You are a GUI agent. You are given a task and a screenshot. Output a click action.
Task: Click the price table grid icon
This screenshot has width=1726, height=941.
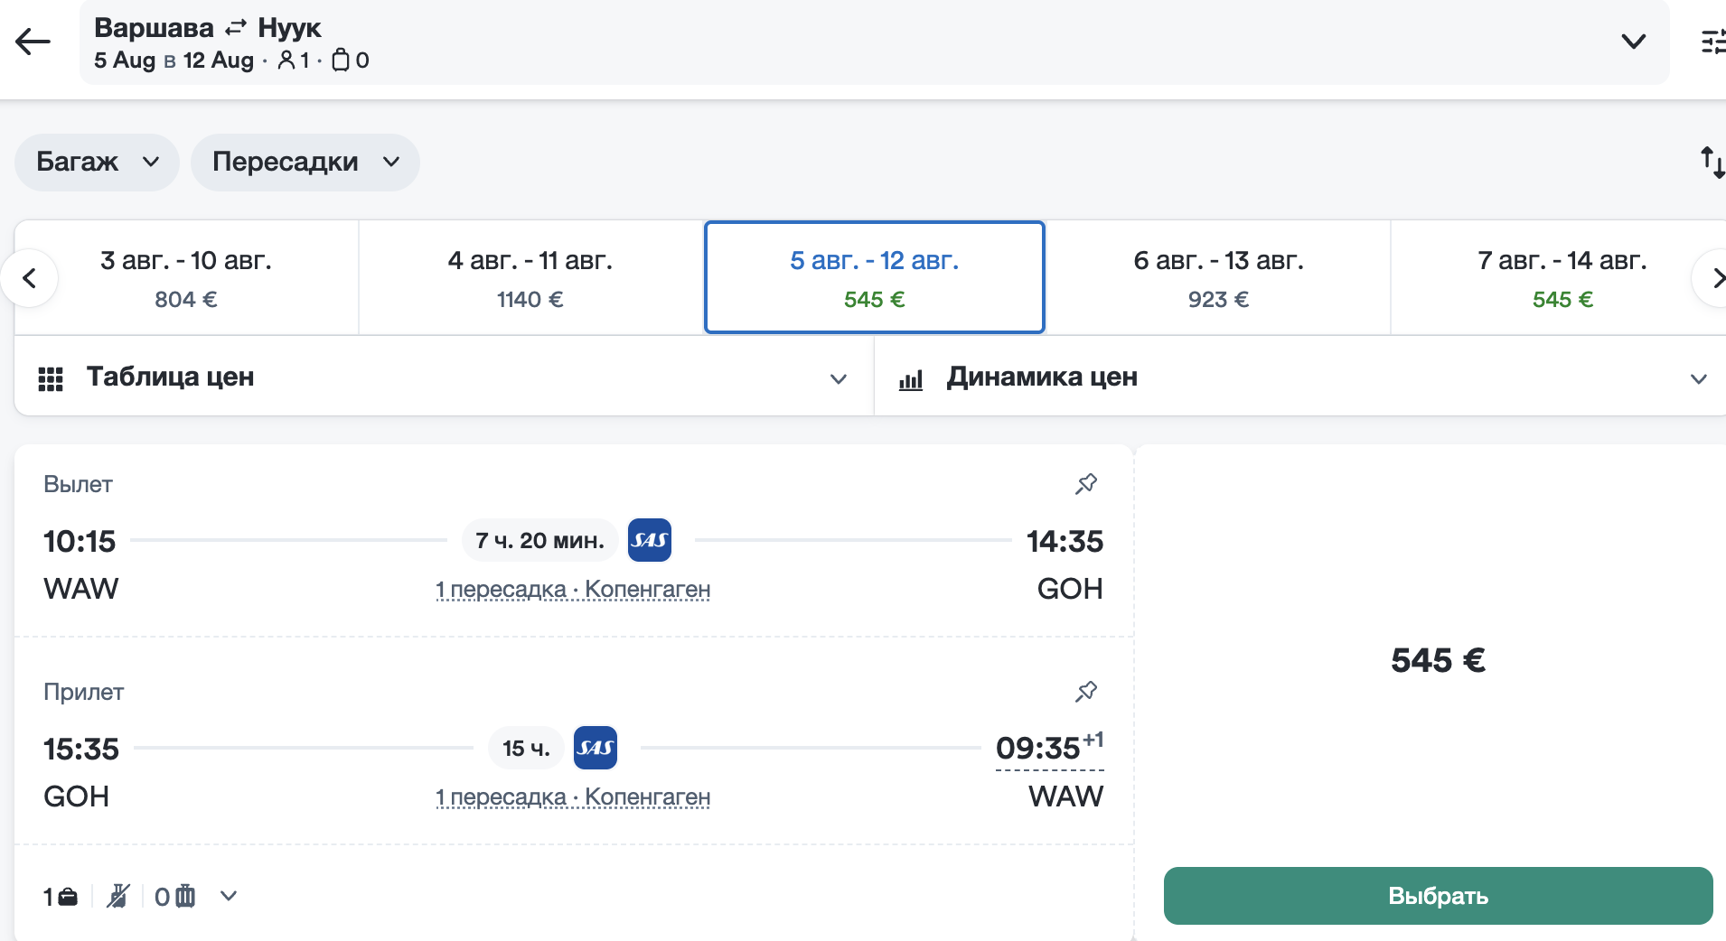(51, 378)
